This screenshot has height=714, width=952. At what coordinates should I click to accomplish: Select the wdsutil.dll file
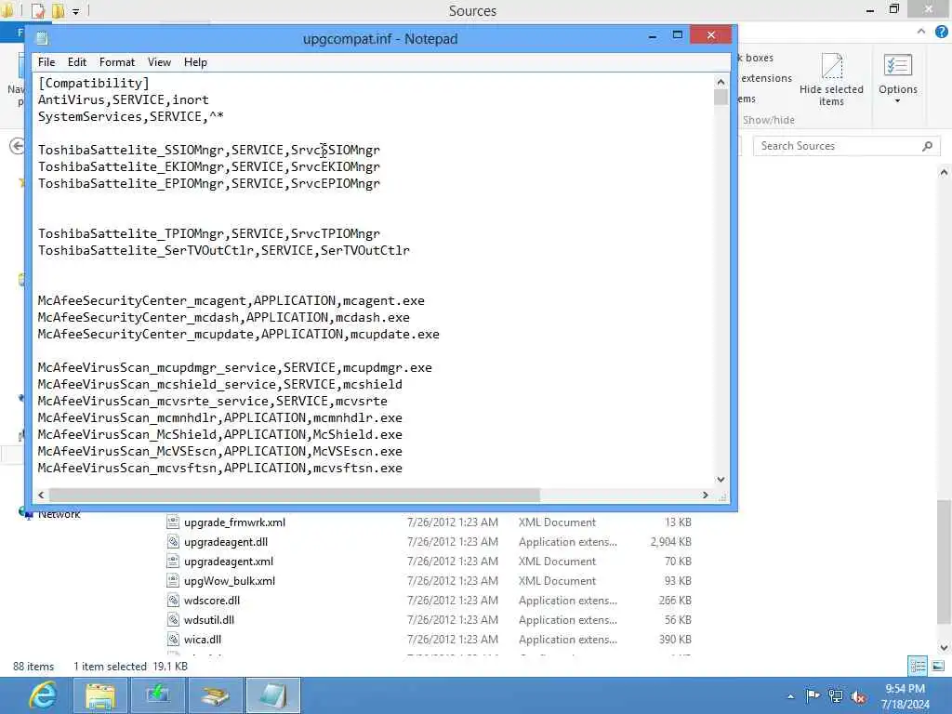209,619
